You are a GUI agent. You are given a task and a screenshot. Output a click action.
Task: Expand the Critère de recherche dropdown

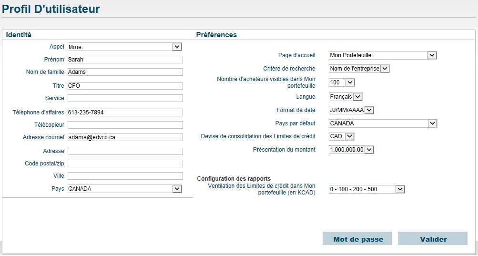(x=359, y=69)
